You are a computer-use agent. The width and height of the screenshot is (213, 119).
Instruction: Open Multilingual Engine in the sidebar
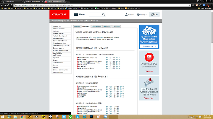(58, 72)
